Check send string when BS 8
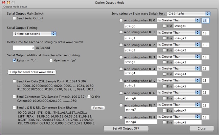Screen dimensions: 219x135 (121, 117)
